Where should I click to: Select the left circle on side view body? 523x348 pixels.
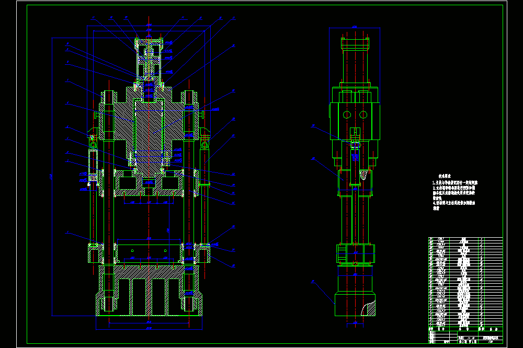point(347,115)
